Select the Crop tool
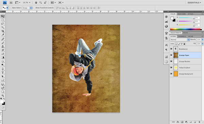This screenshot has width=204, height=124. pyautogui.click(x=3, y=31)
